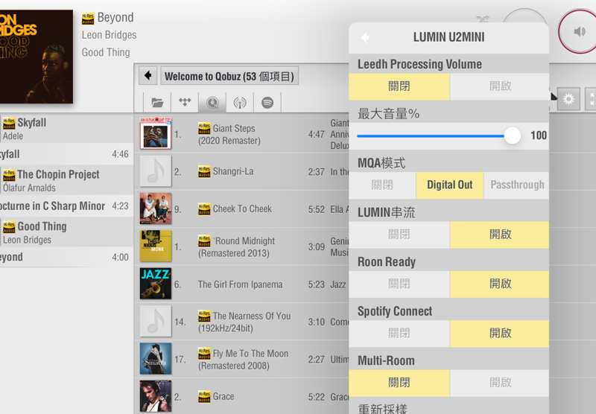Open the local folder browse tab
Image resolution: width=596 pixels, height=414 pixels.
(156, 103)
